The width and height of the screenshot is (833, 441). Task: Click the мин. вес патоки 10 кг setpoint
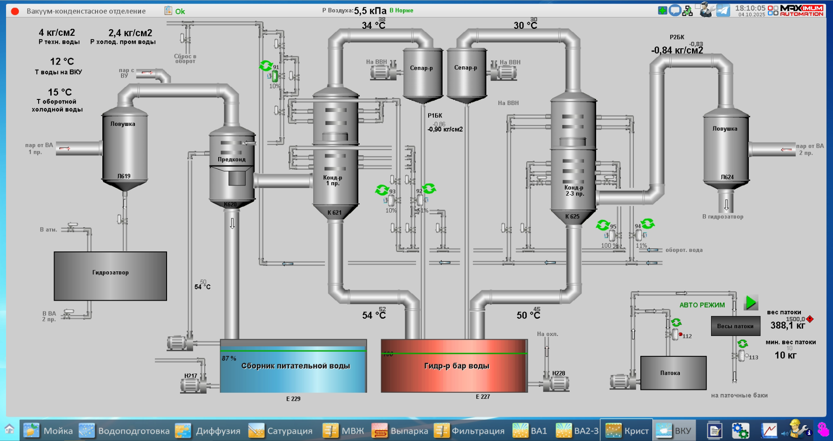tap(785, 355)
